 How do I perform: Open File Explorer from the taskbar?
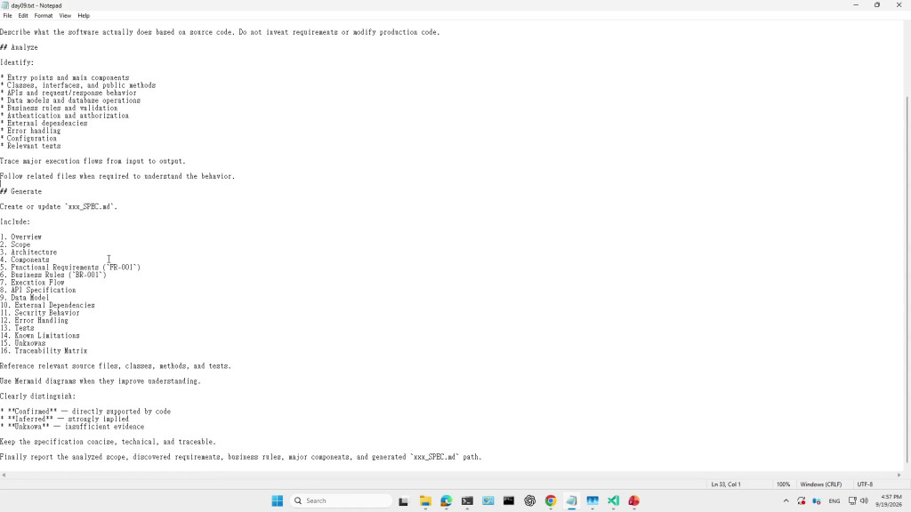coord(425,500)
